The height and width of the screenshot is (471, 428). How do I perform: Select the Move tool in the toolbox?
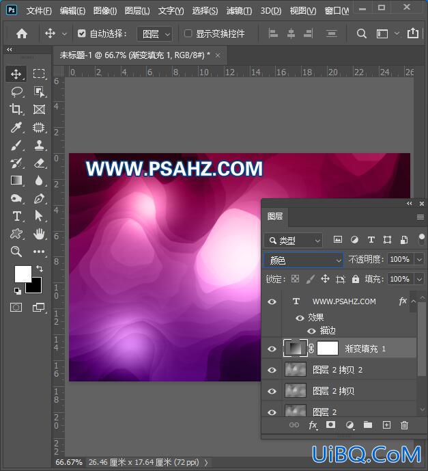coord(16,74)
